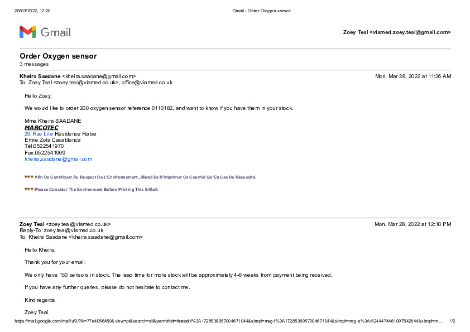Click the mail.google.com URL in page footer
Viewport: 470px width, 332px height.
tap(223, 321)
